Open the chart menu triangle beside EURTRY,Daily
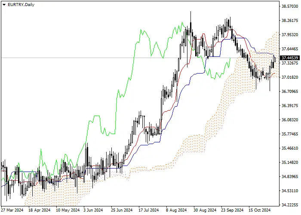This screenshot has height=215, width=301. [4, 5]
